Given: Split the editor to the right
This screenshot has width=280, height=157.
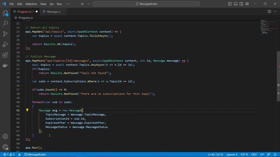Looking at the screenshot, I should tap(269, 11).
